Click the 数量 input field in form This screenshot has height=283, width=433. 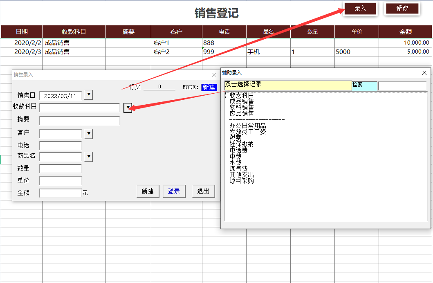pyautogui.click(x=61, y=168)
